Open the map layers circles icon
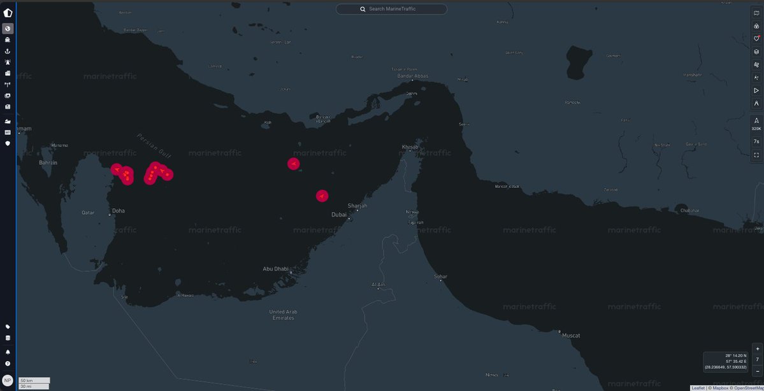 (756, 26)
